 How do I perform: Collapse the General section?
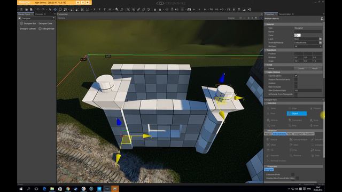click(x=293, y=24)
